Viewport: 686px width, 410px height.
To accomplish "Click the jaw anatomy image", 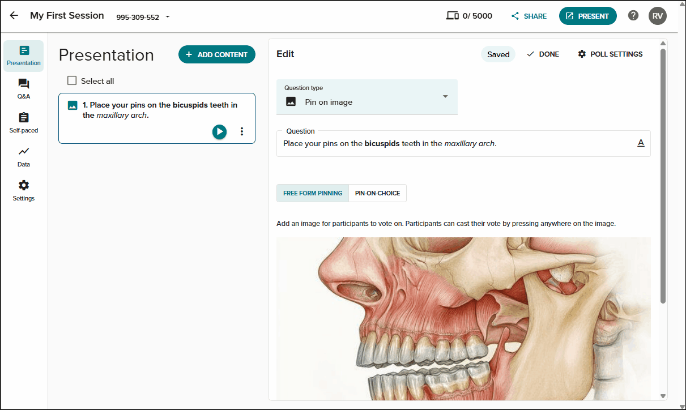I will click(x=463, y=319).
